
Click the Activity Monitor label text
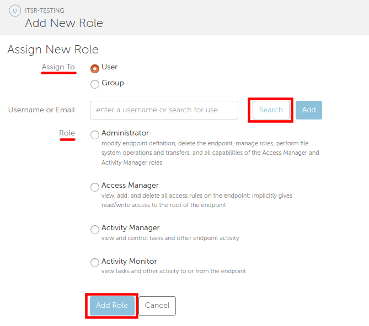(x=129, y=261)
